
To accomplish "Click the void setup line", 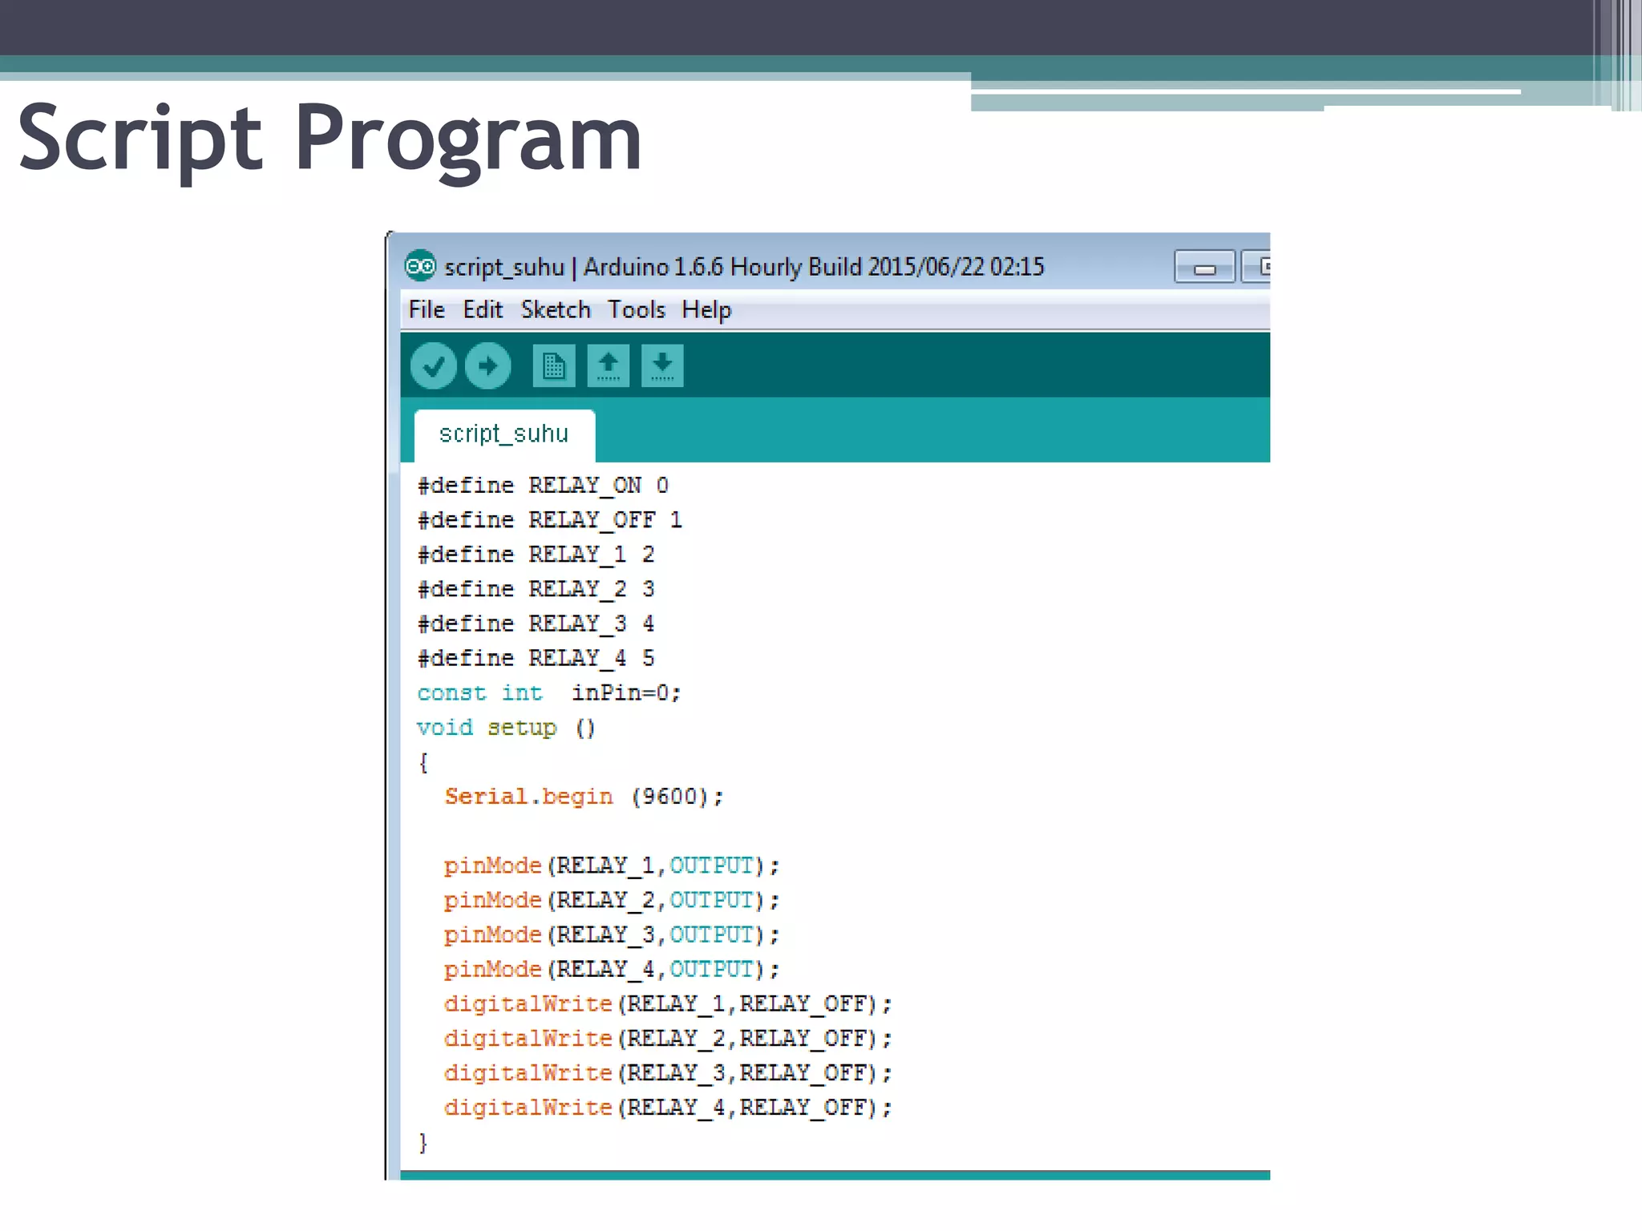I will [x=505, y=728].
